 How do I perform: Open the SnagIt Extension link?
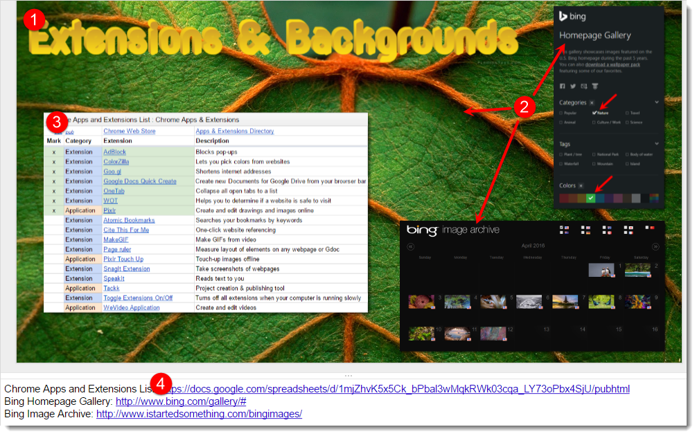(127, 269)
